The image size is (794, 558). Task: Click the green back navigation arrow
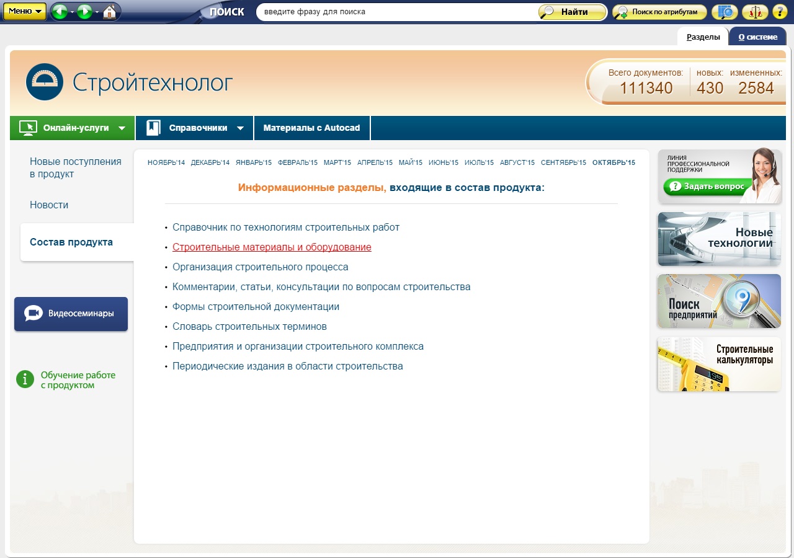[60, 11]
